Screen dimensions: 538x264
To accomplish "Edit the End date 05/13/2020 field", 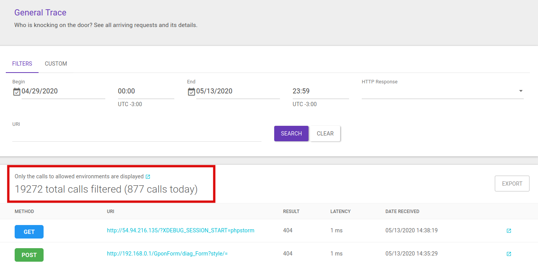I will [x=238, y=91].
